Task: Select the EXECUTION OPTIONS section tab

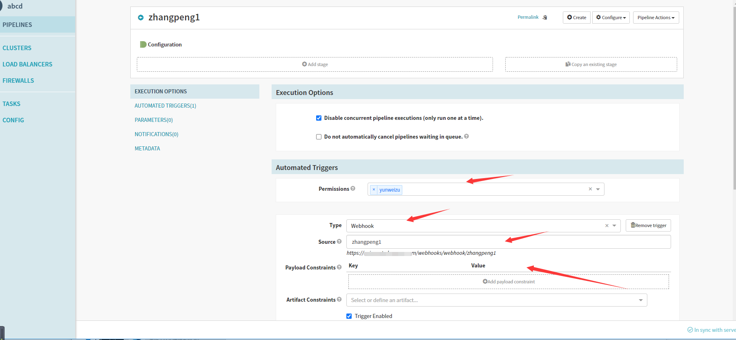Action: (x=195, y=91)
